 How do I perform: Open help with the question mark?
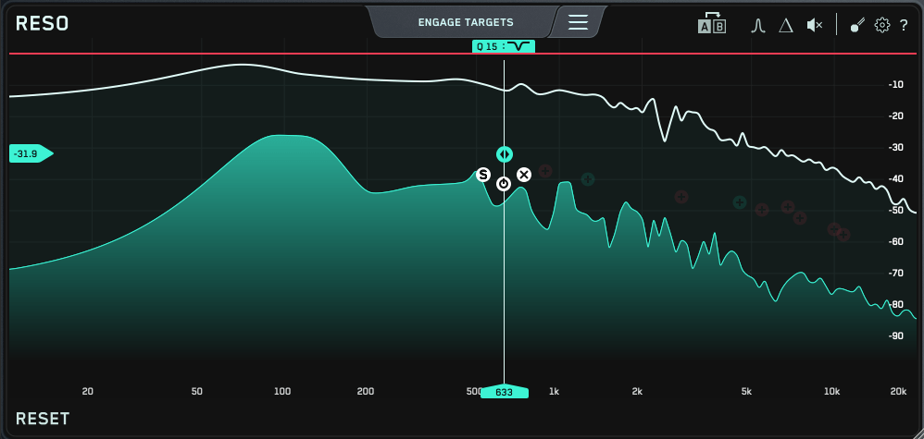coord(904,25)
